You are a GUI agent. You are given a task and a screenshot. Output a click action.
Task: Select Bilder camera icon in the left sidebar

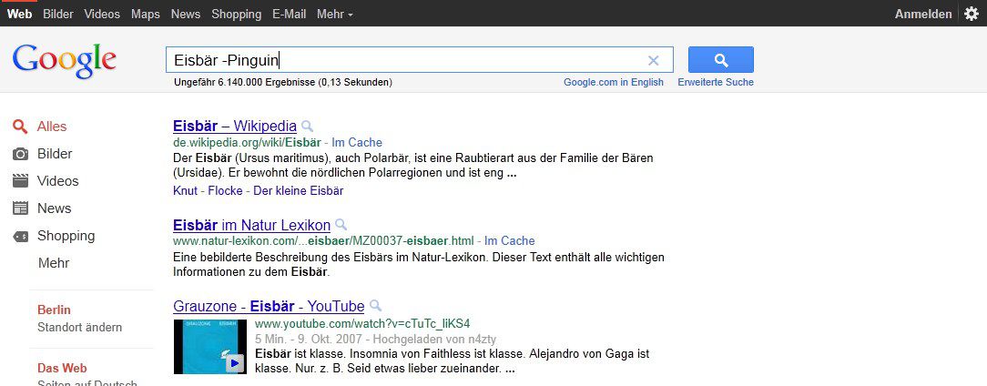click(x=21, y=154)
